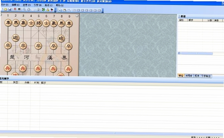Select the black 卒 on file 9
224x138 pixels.
[69, 46]
